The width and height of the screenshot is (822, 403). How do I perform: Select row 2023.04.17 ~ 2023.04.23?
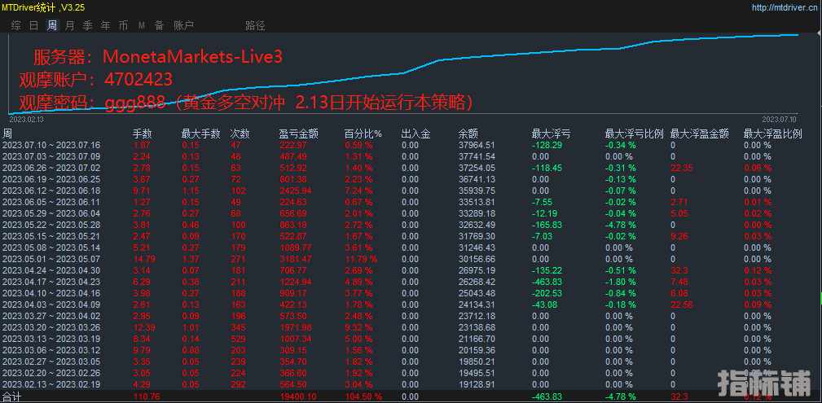pos(411,282)
